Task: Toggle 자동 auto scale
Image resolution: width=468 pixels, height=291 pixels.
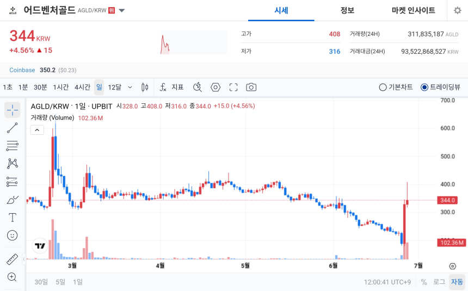Action: 457,282
